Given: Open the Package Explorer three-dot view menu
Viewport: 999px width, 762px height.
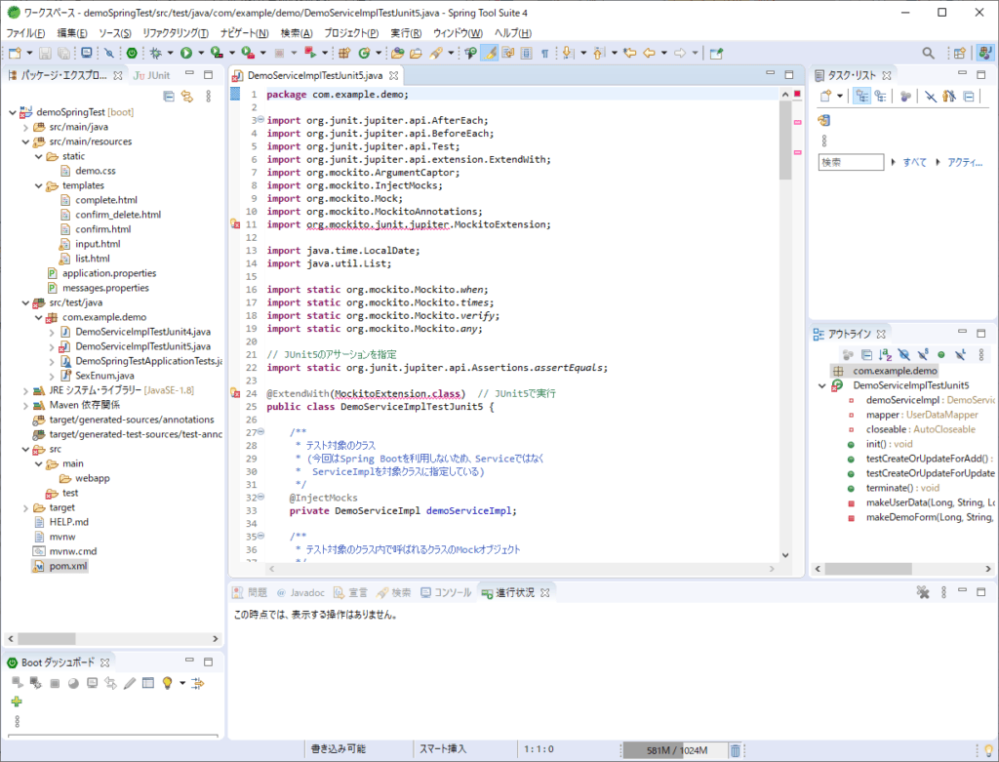Looking at the screenshot, I should [x=209, y=97].
